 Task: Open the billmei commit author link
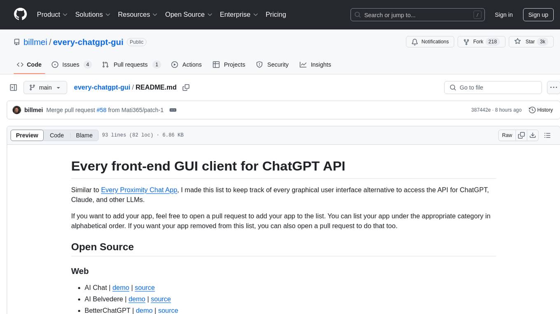pyautogui.click(x=34, y=110)
